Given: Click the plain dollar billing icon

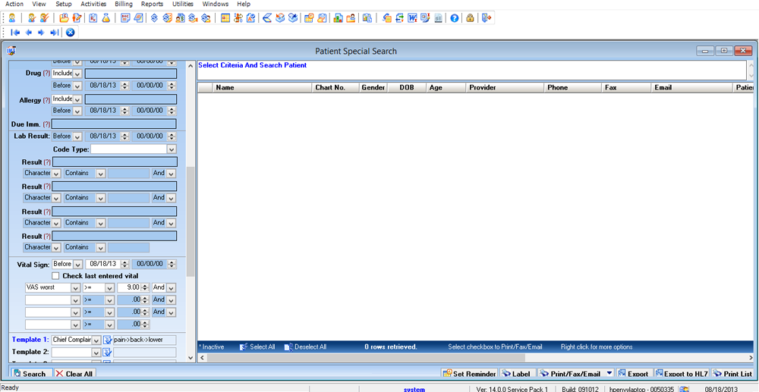Looking at the screenshot, I should tap(154, 18).
